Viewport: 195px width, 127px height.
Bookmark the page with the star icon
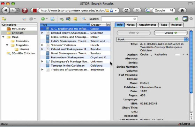tap(112, 10)
